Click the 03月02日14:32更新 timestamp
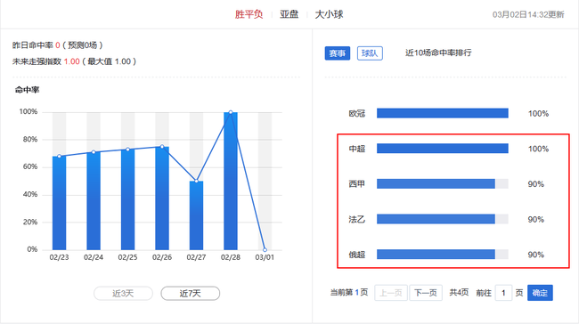The height and width of the screenshot is (324, 579). [528, 15]
